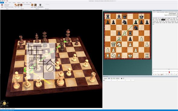This screenshot has width=178, height=111.
Task: Toggle the Board Sounds checkbox
Action: (4, 5)
